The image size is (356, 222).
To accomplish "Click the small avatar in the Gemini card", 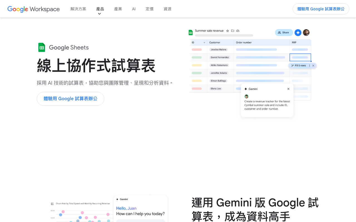I will click(x=246, y=96).
